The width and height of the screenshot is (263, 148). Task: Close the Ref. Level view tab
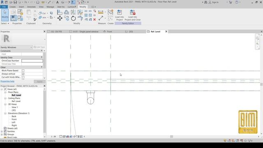(x=166, y=32)
